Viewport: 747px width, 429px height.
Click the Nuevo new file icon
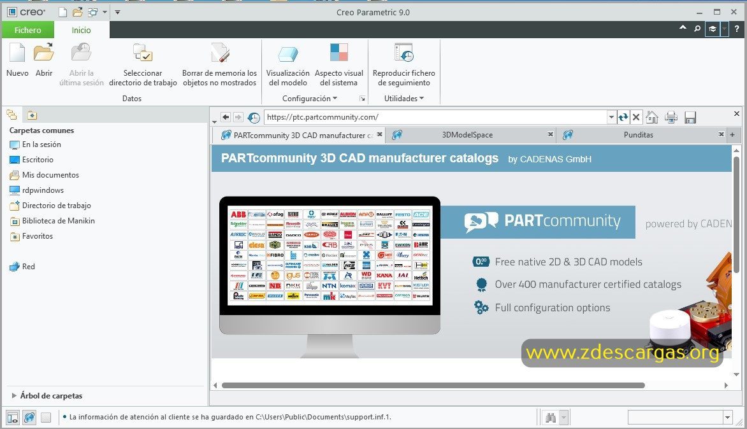17,52
